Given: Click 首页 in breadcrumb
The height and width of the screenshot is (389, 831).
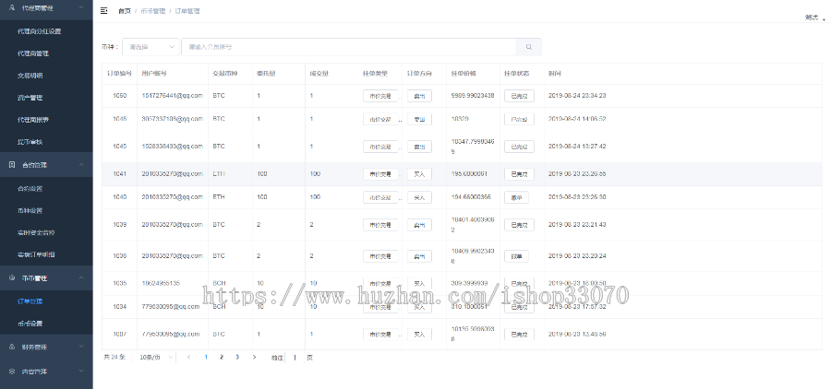Looking at the screenshot, I should click(125, 11).
